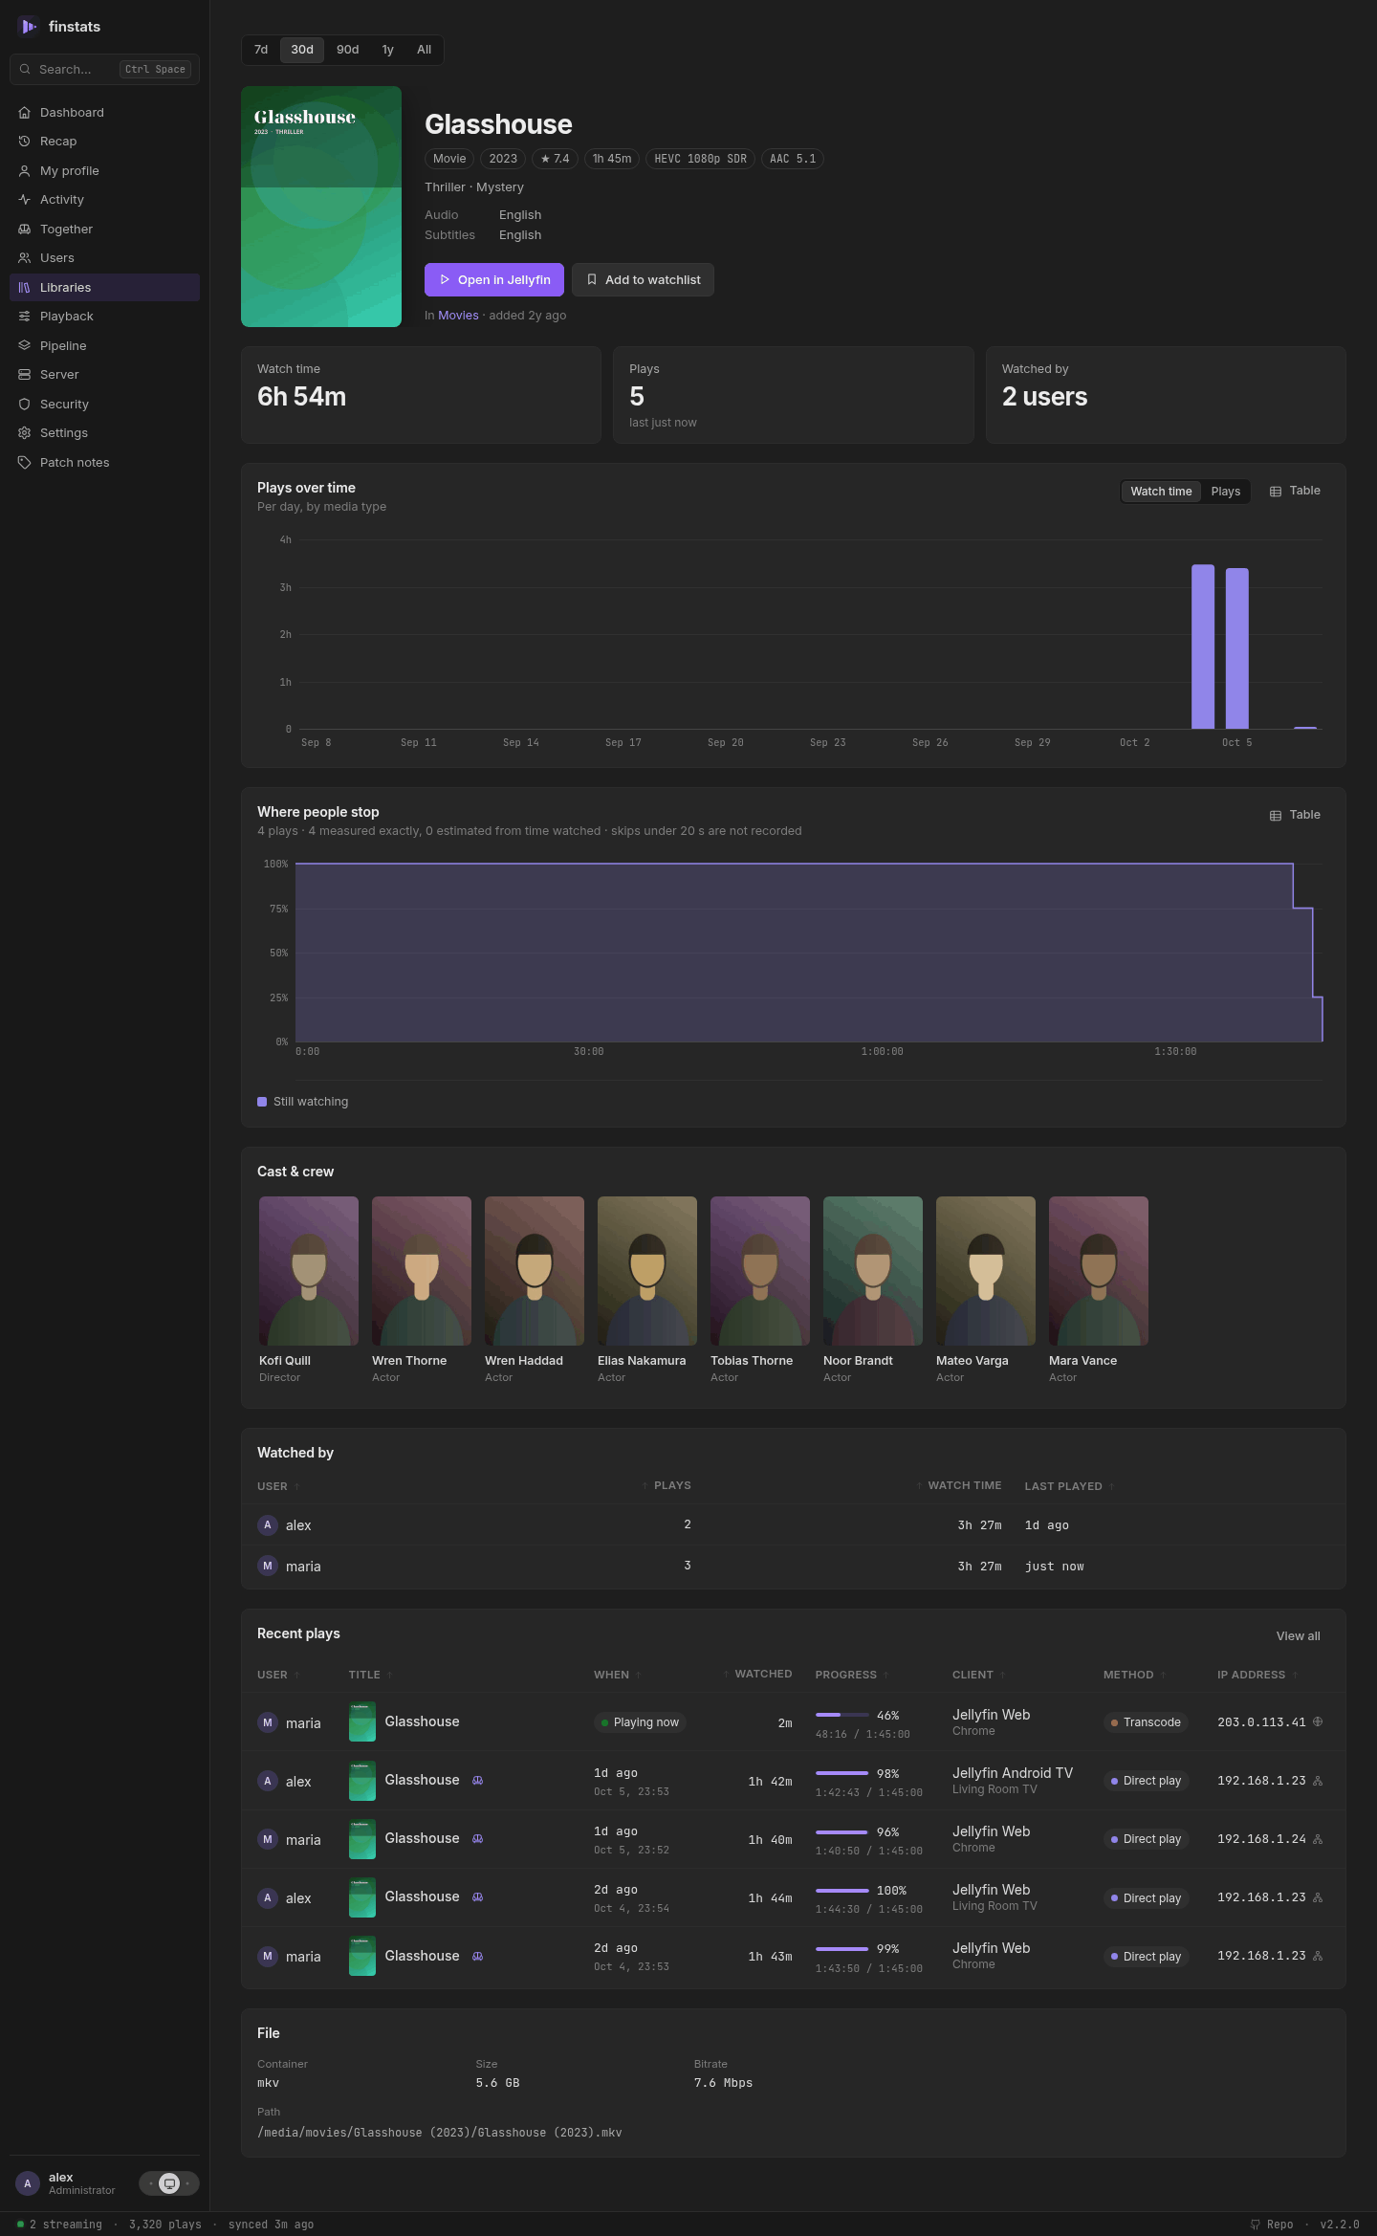Open Settings in the sidebar
Viewport: 1377px width, 2236px height.
click(x=104, y=433)
